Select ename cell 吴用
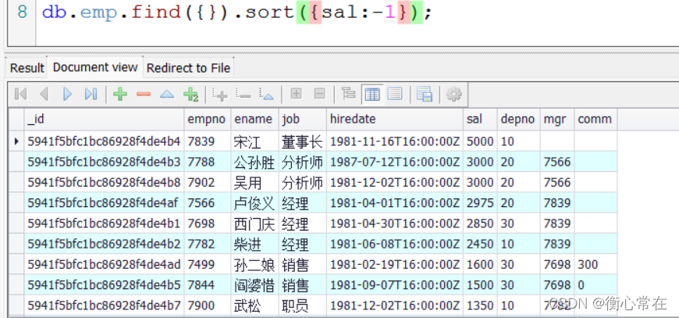Screen dimensions: 679x318 click(x=254, y=182)
